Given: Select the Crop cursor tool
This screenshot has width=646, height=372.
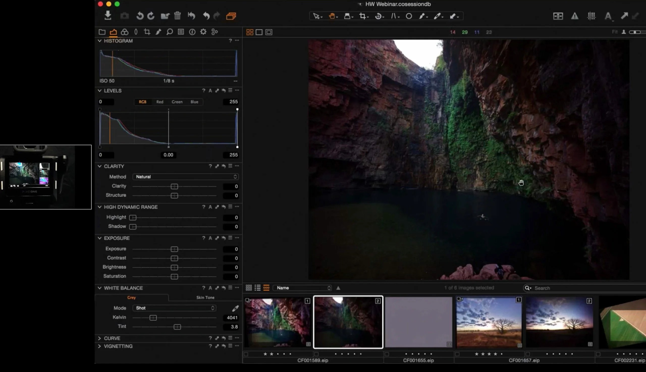Looking at the screenshot, I should 362,16.
